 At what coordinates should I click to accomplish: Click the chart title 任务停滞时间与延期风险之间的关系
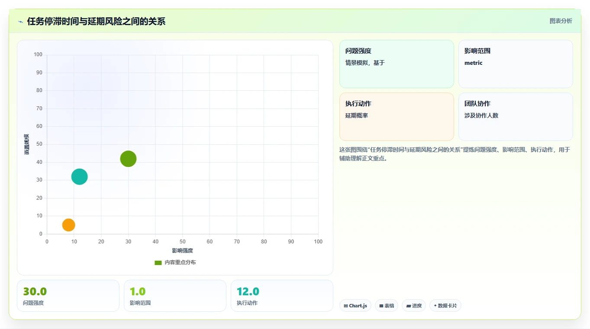pos(96,22)
